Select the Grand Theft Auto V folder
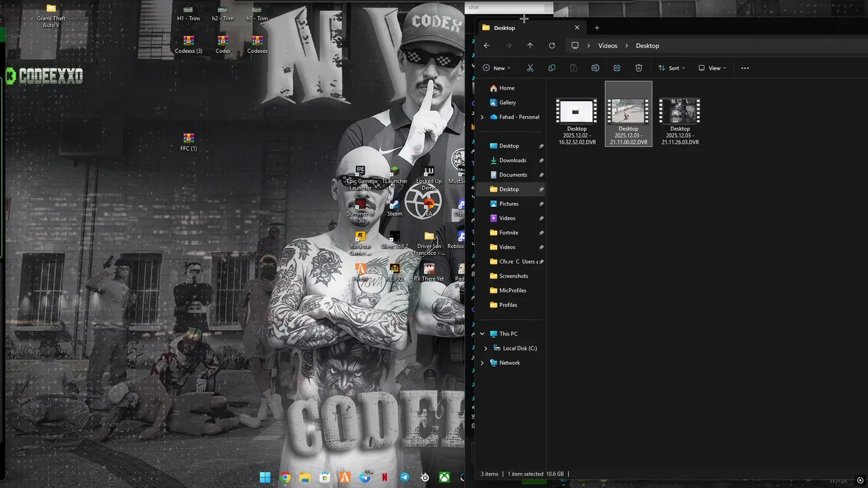The height and width of the screenshot is (488, 868). pyautogui.click(x=51, y=17)
